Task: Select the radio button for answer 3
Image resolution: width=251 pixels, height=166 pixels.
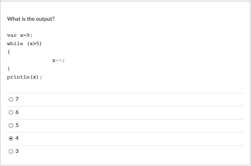Action: (11, 151)
